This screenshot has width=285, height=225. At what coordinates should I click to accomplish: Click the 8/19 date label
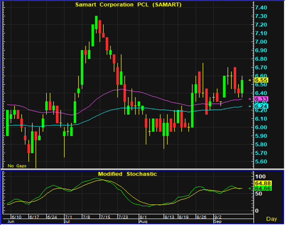click(x=183, y=217)
